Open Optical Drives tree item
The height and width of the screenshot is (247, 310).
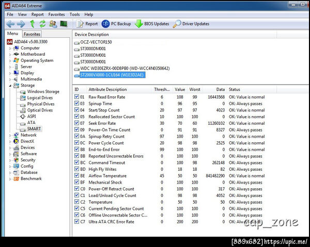40,110
